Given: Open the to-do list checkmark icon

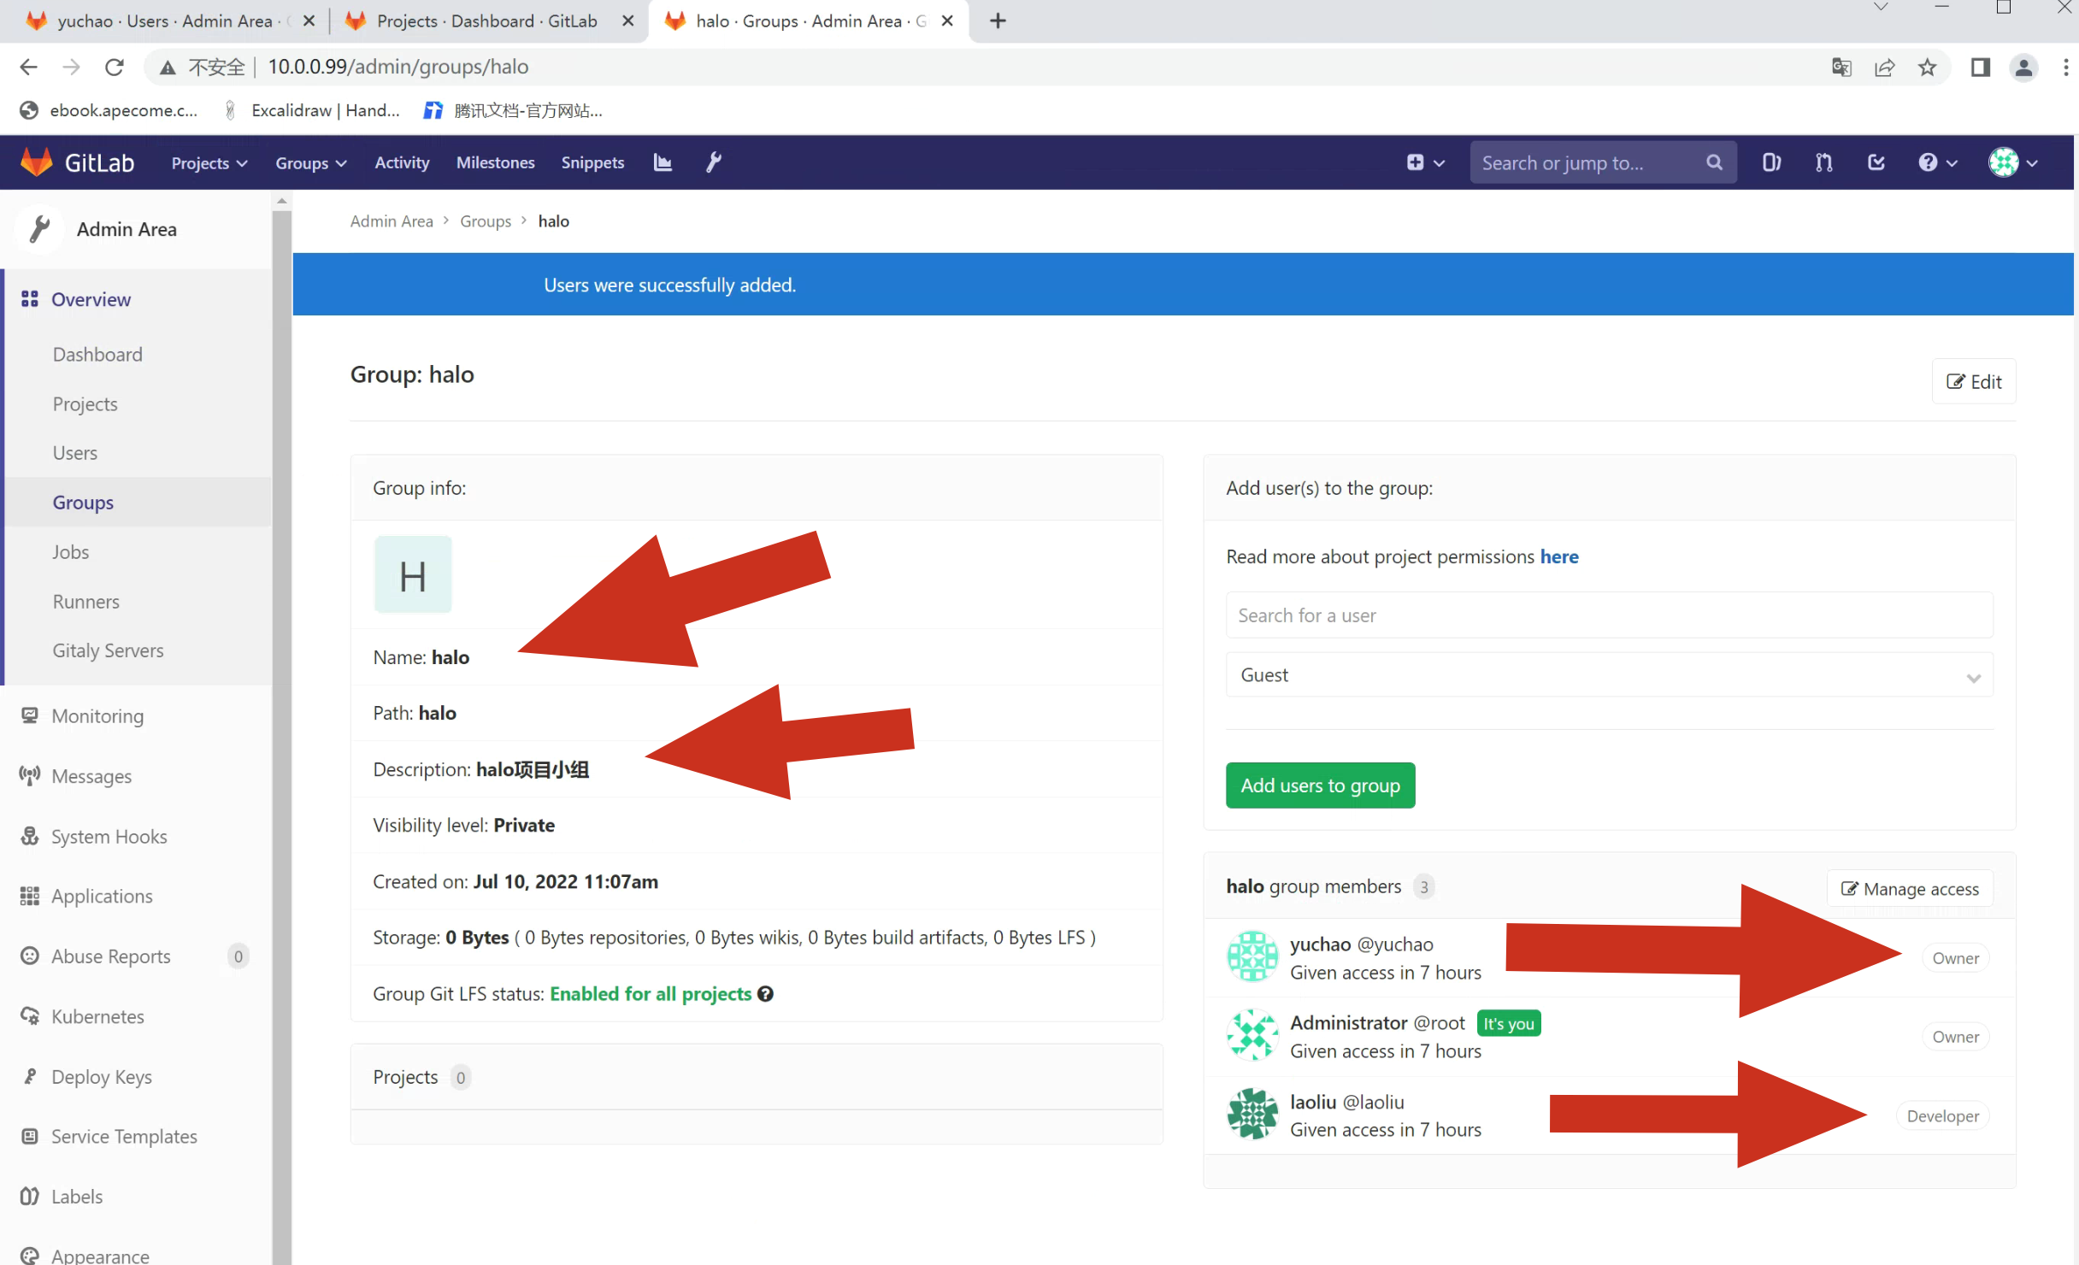Looking at the screenshot, I should click(1876, 162).
